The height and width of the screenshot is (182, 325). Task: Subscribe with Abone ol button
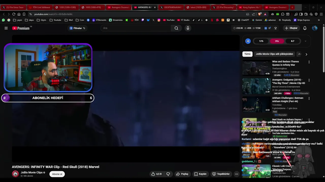57,174
